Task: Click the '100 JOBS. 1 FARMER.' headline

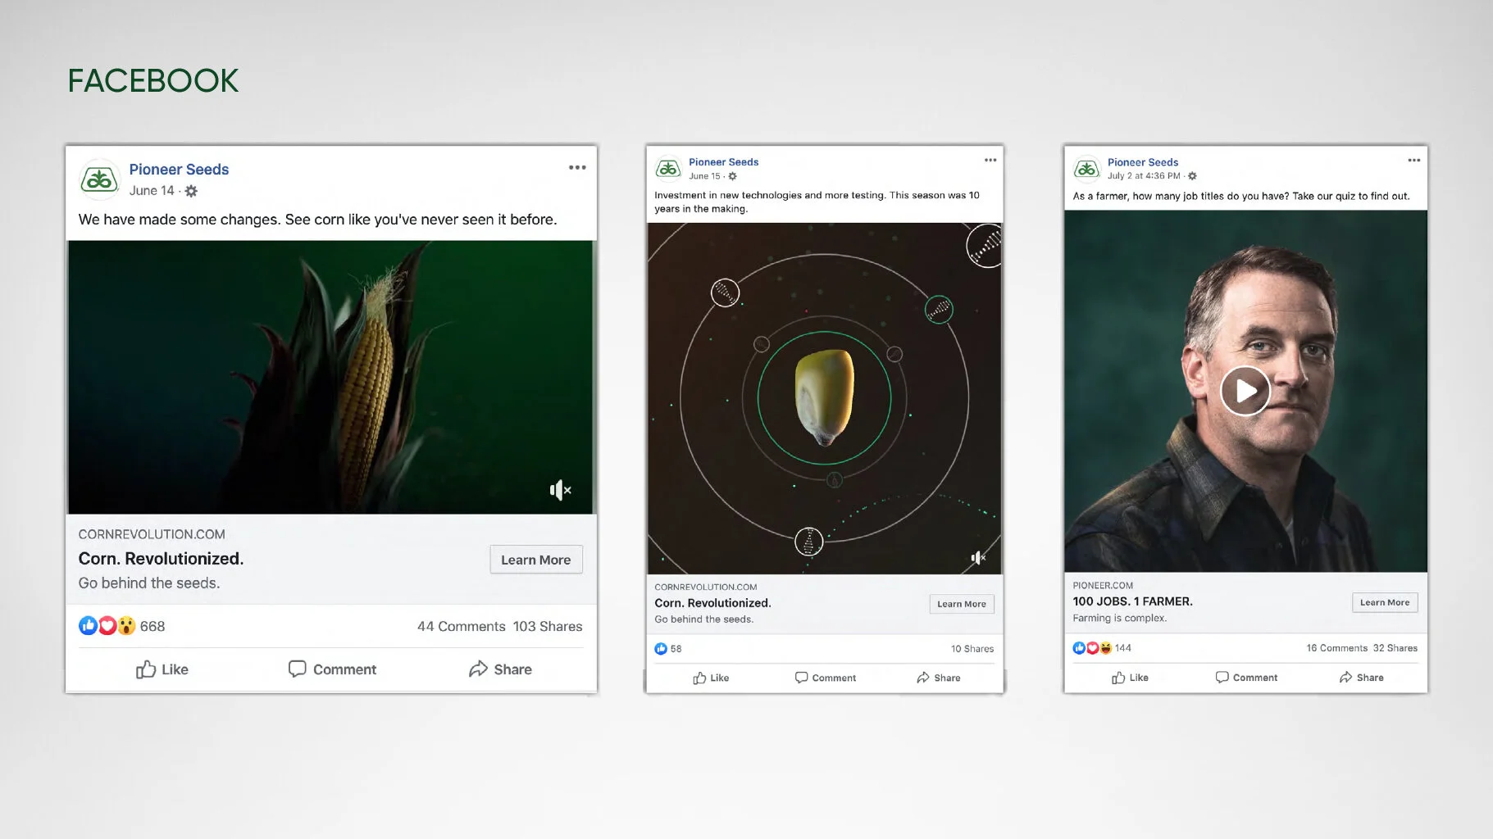Action: click(x=1132, y=601)
